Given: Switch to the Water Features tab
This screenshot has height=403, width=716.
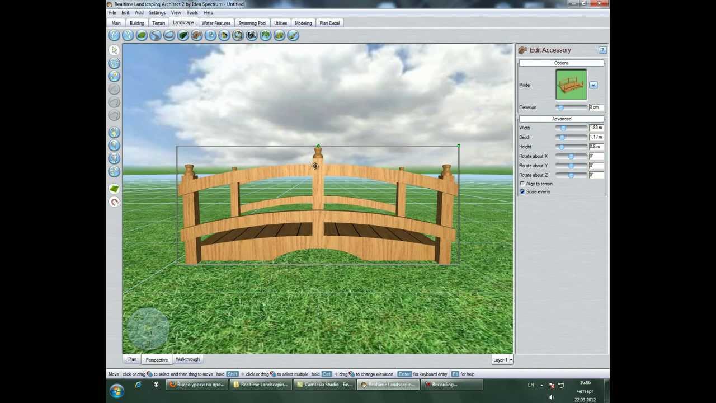Looking at the screenshot, I should click(x=216, y=23).
